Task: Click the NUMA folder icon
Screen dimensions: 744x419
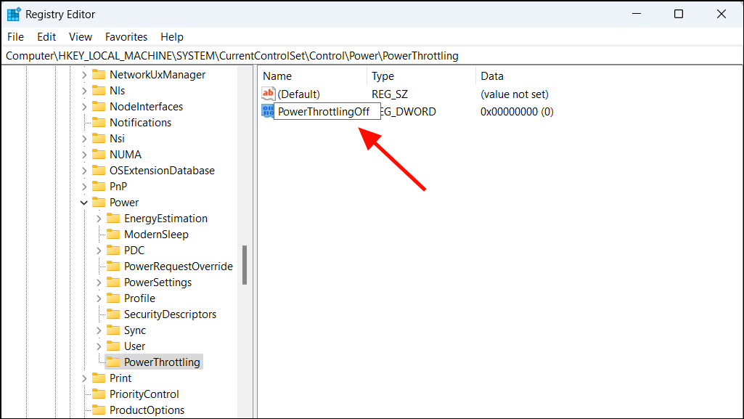Action: tap(100, 154)
